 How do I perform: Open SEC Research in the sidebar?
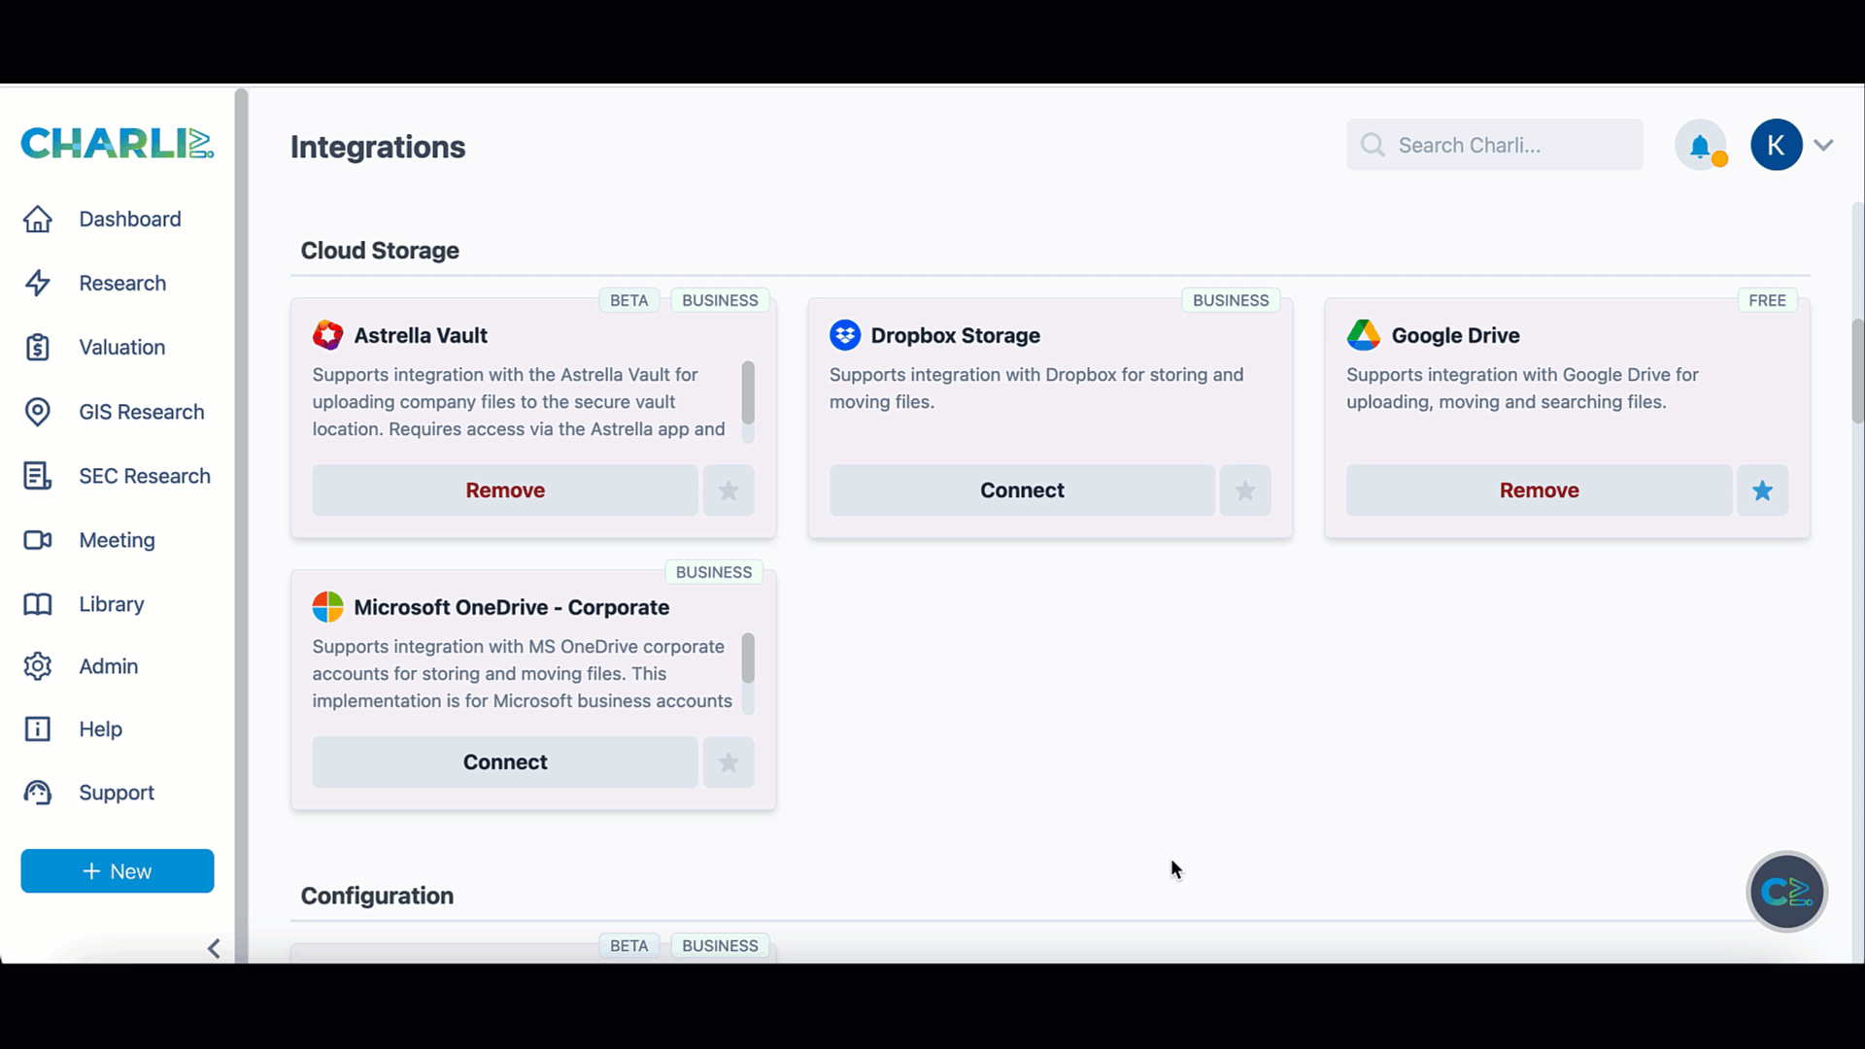coord(145,476)
